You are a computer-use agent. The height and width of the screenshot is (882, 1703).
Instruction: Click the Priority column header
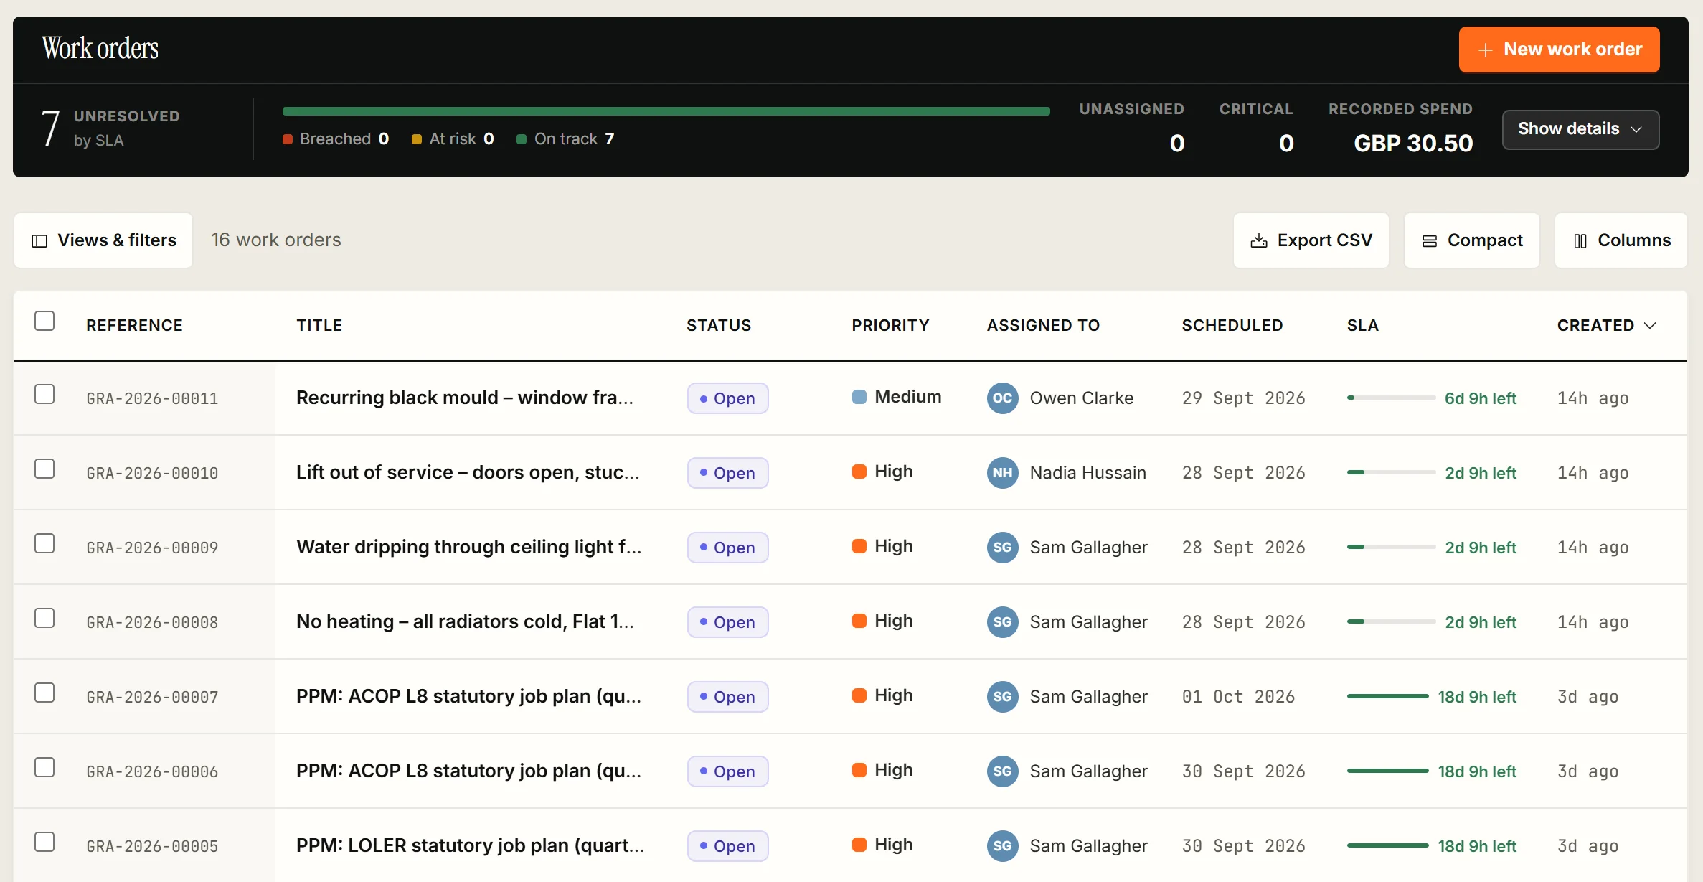click(890, 326)
